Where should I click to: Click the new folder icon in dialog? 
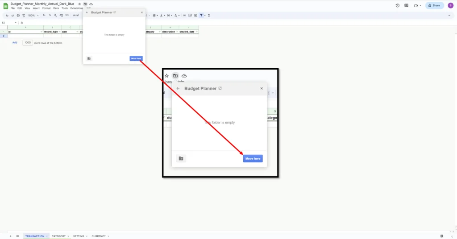tap(89, 58)
